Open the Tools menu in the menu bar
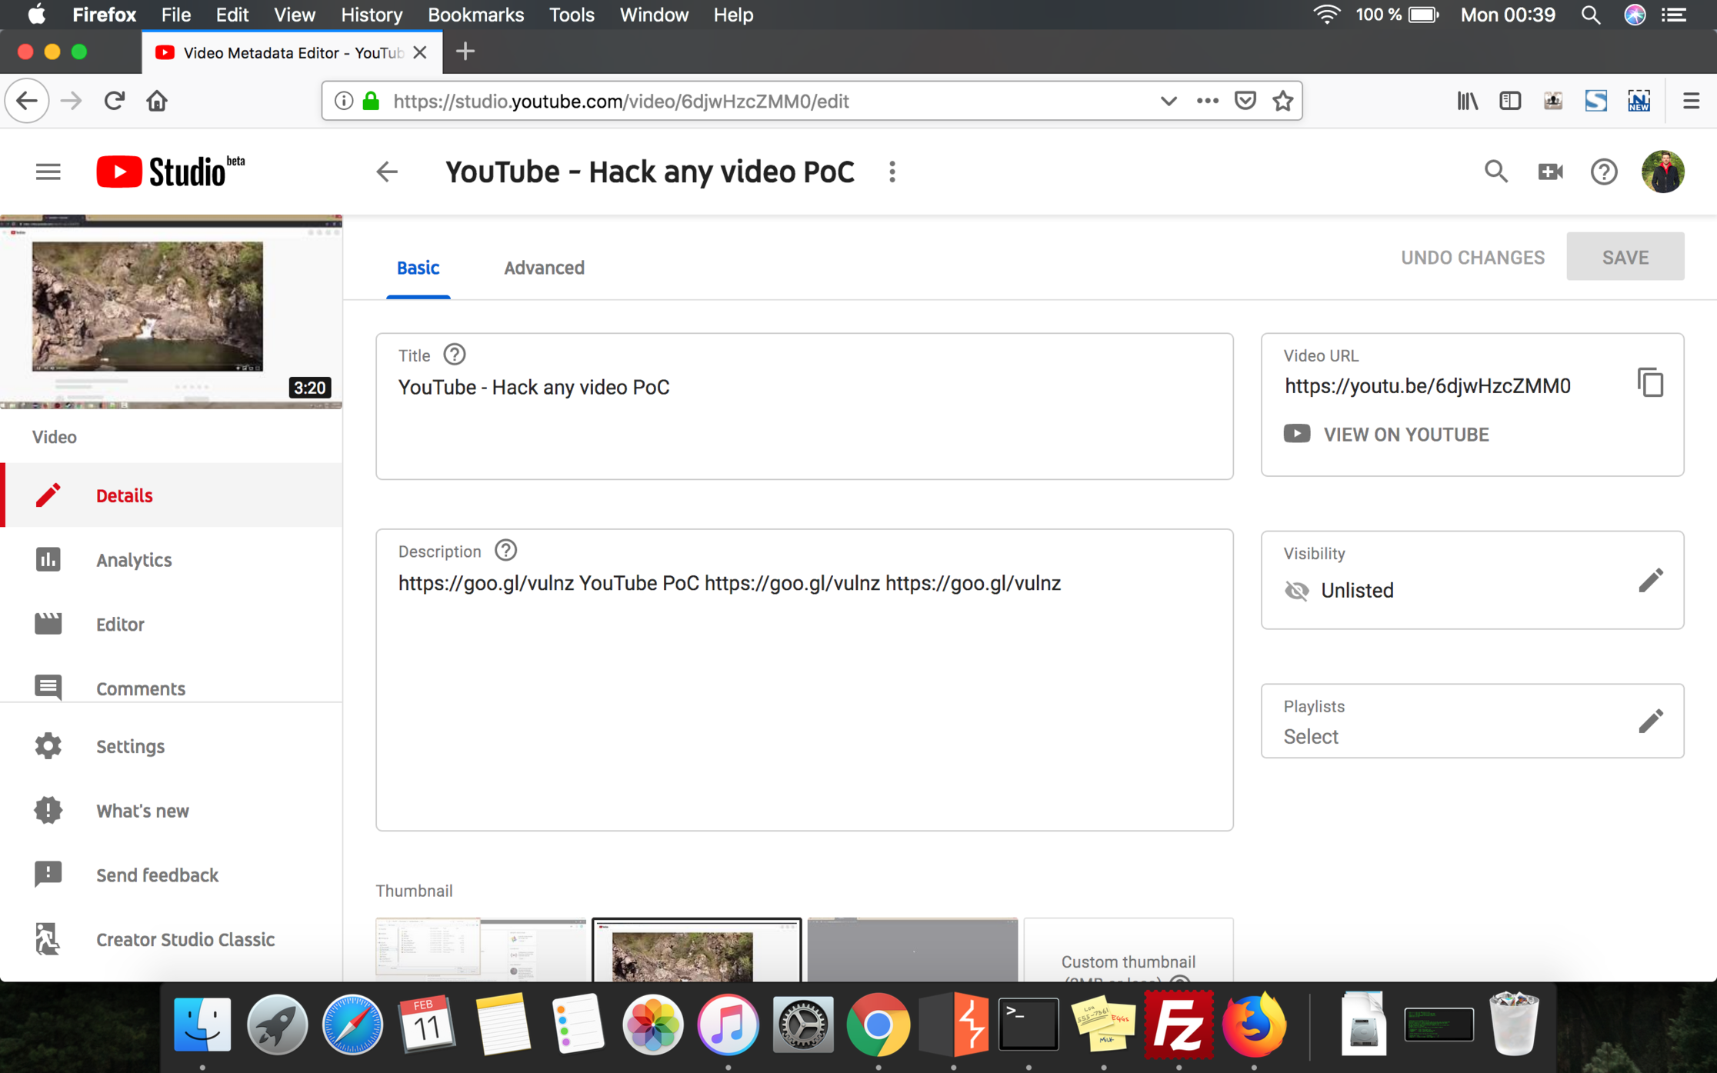1717x1073 pixels. (572, 15)
